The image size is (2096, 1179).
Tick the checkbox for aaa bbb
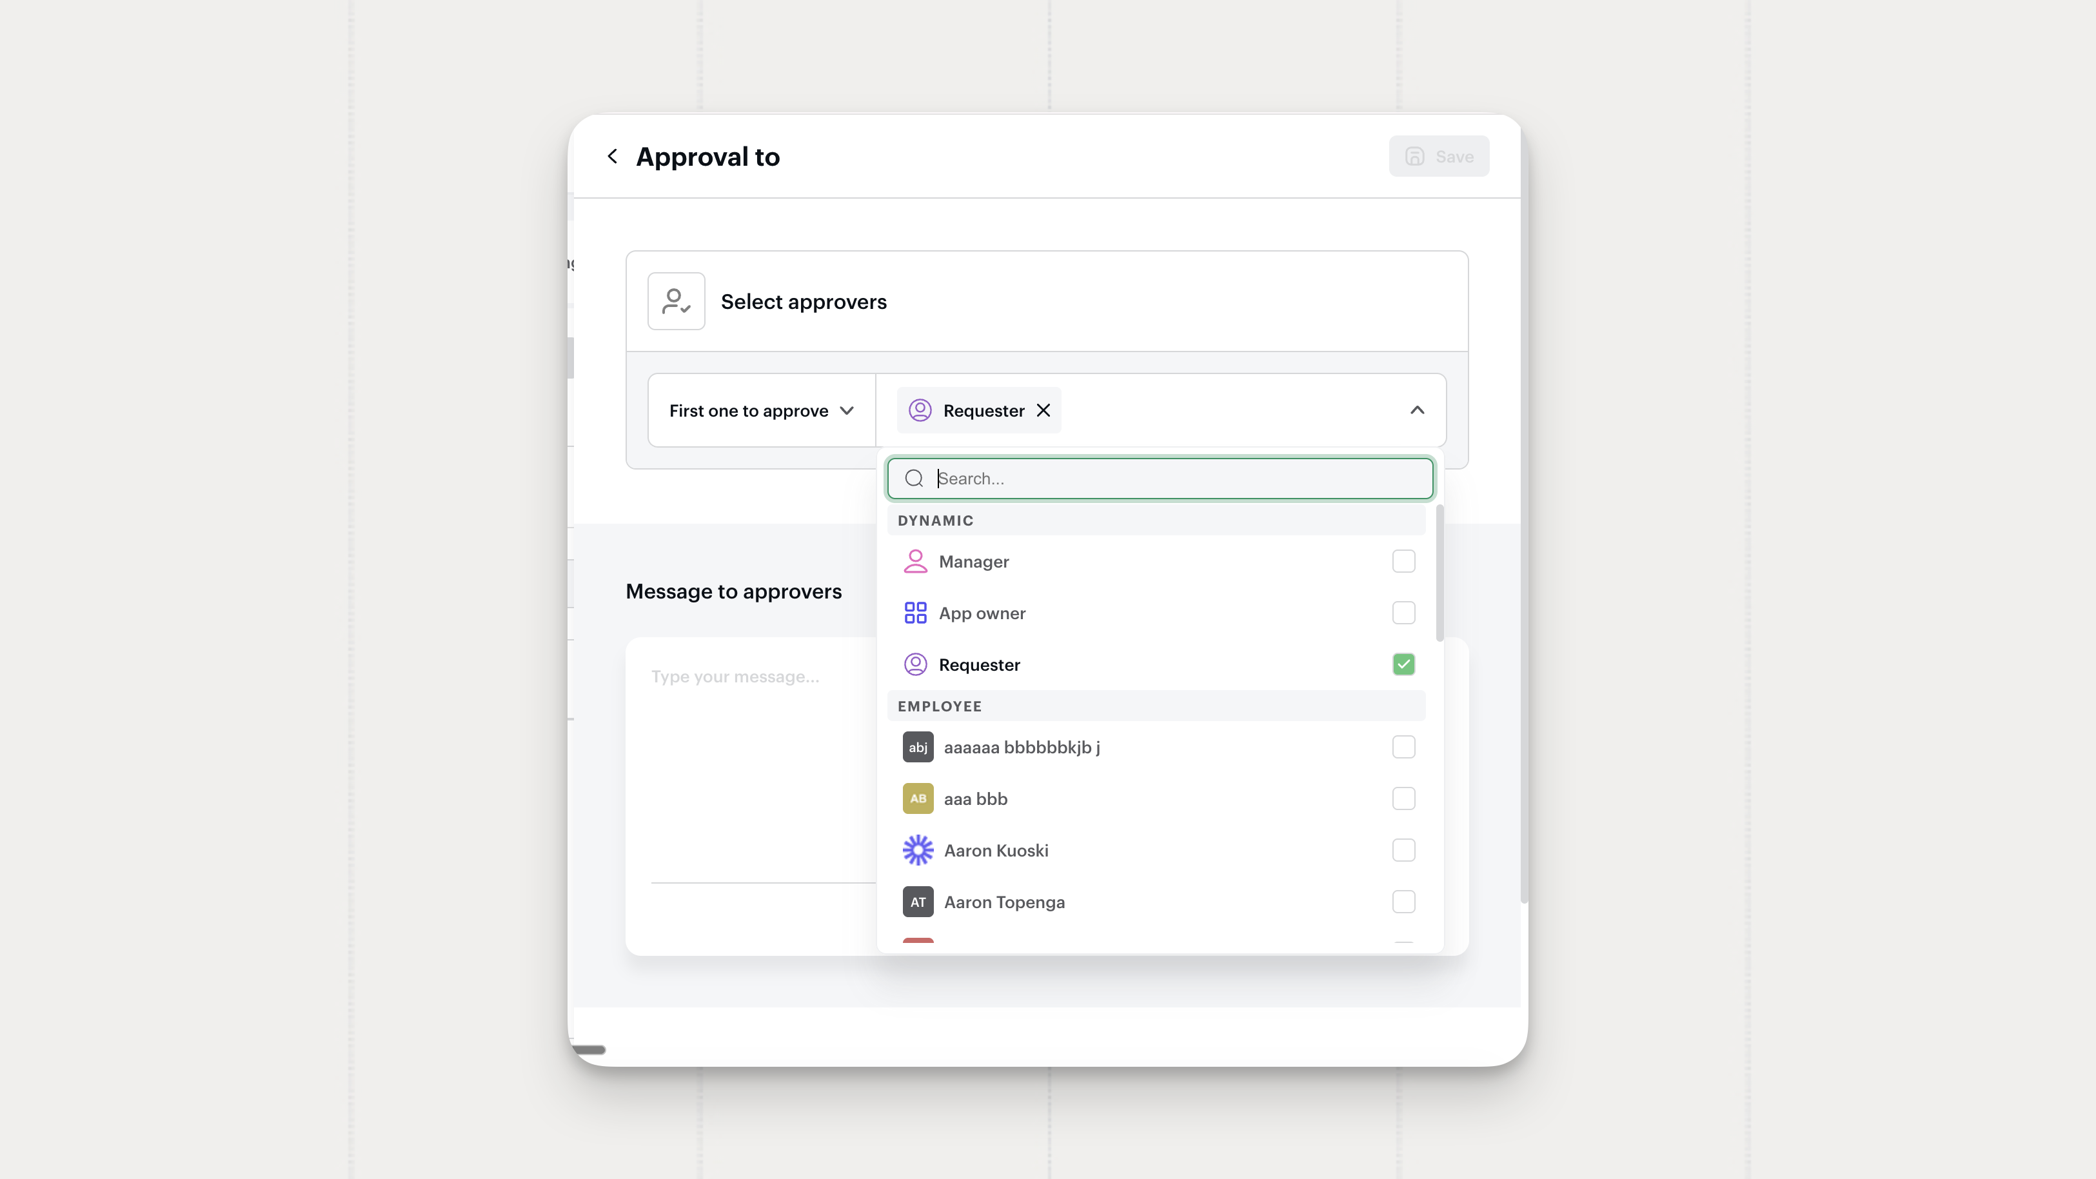coord(1403,798)
